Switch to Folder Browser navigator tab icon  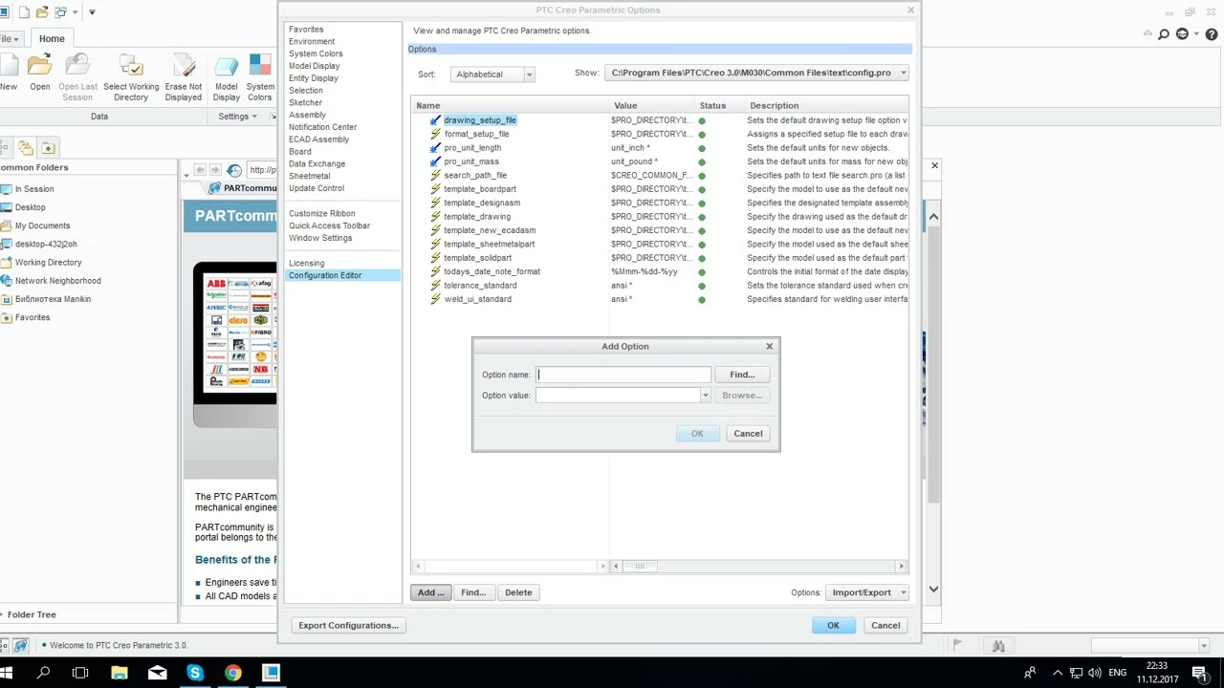click(26, 147)
